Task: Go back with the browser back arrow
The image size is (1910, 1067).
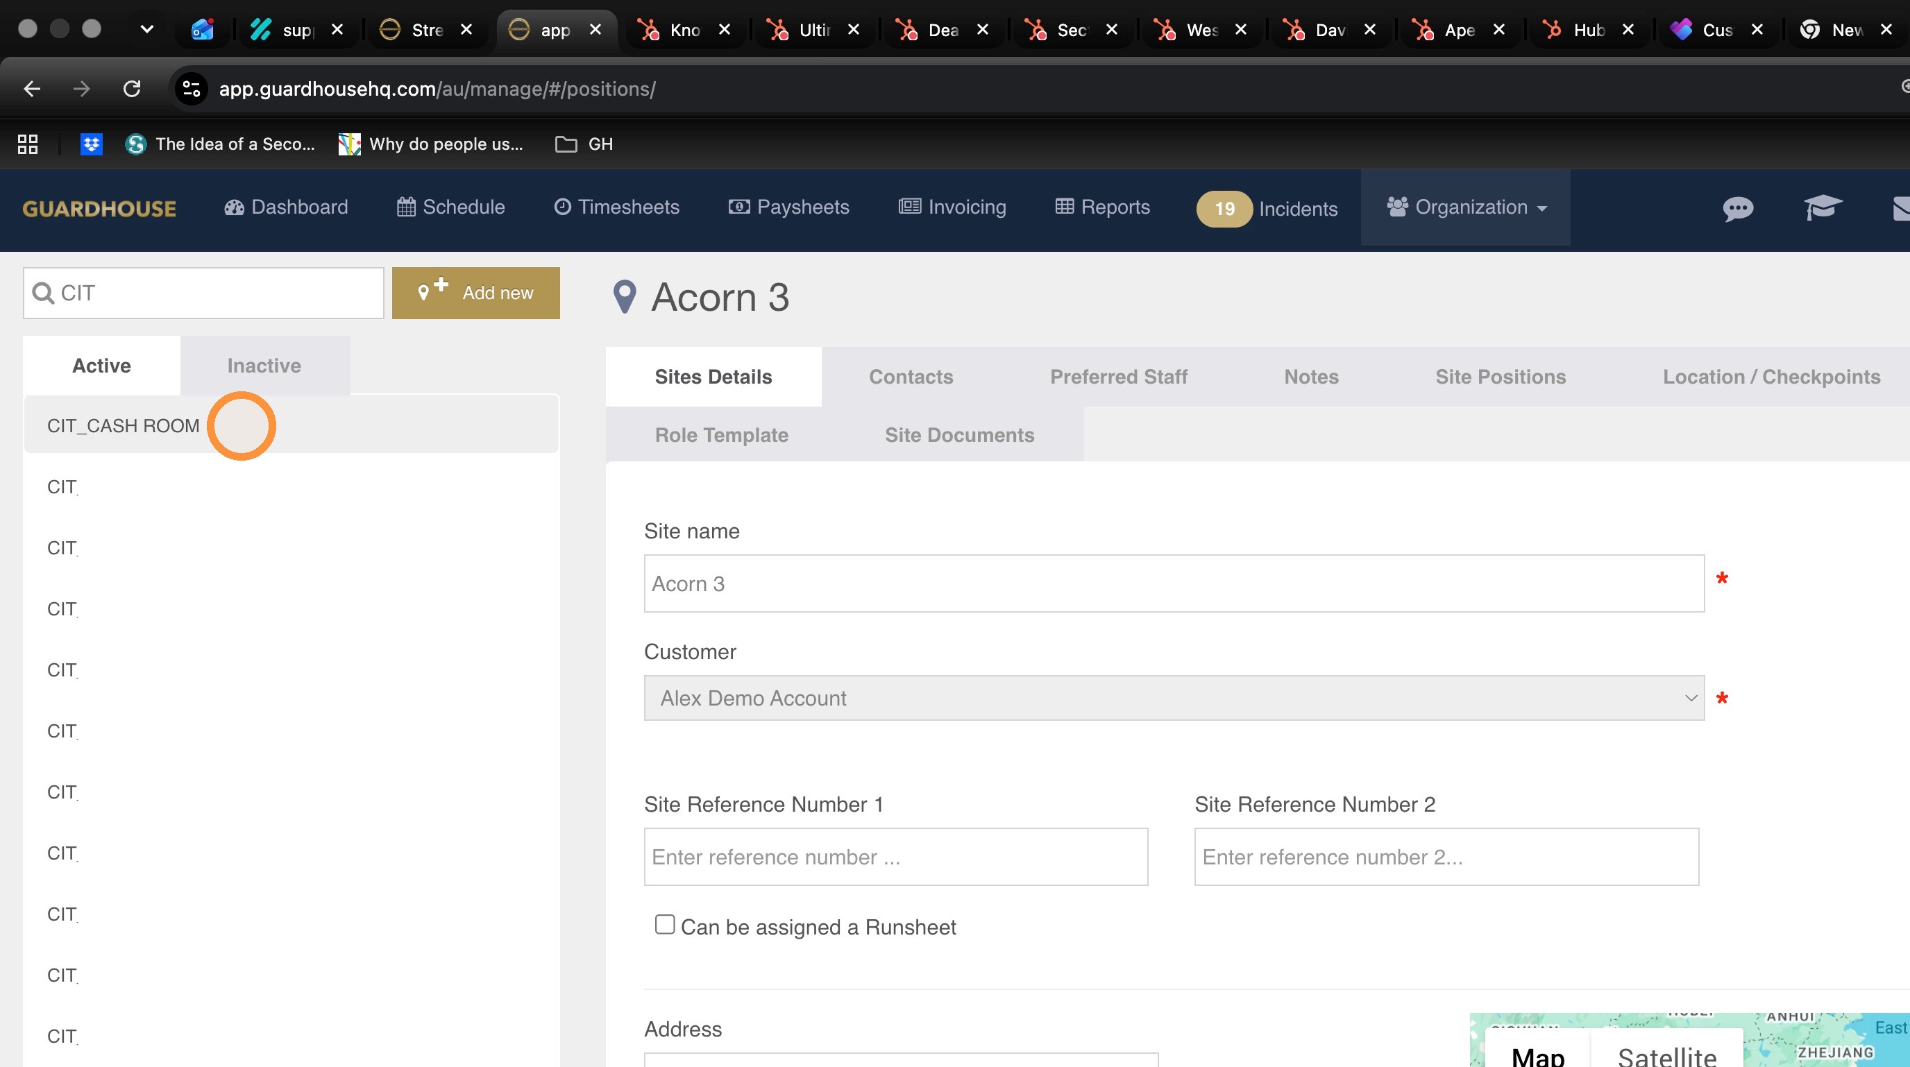Action: pos(32,89)
